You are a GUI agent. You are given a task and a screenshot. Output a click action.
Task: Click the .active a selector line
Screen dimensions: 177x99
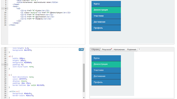pos(14,91)
